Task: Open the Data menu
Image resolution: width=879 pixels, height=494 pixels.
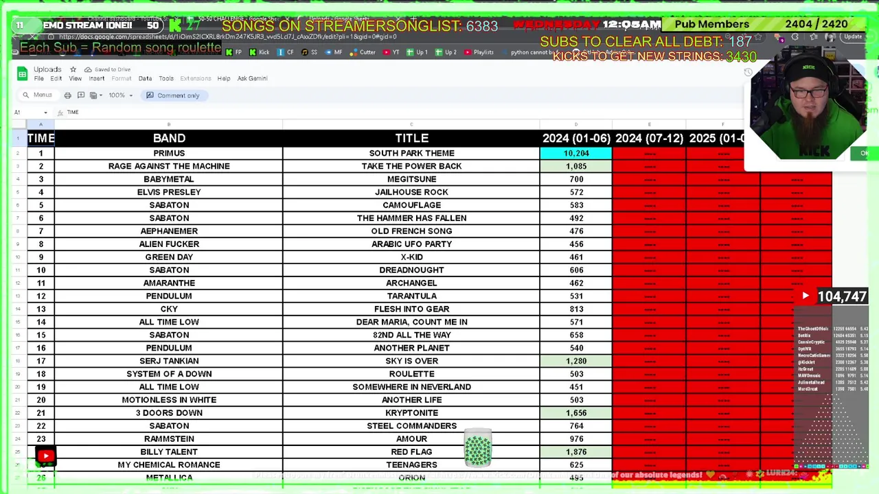Action: [x=145, y=79]
